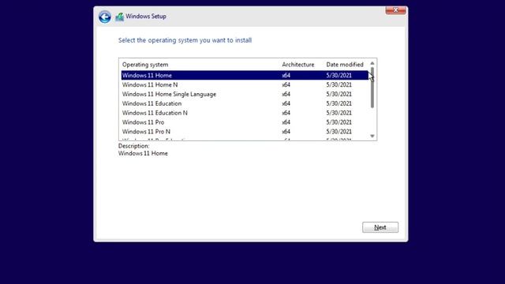Pick Windows 11 Education N edition
505x284 pixels.
point(245,113)
